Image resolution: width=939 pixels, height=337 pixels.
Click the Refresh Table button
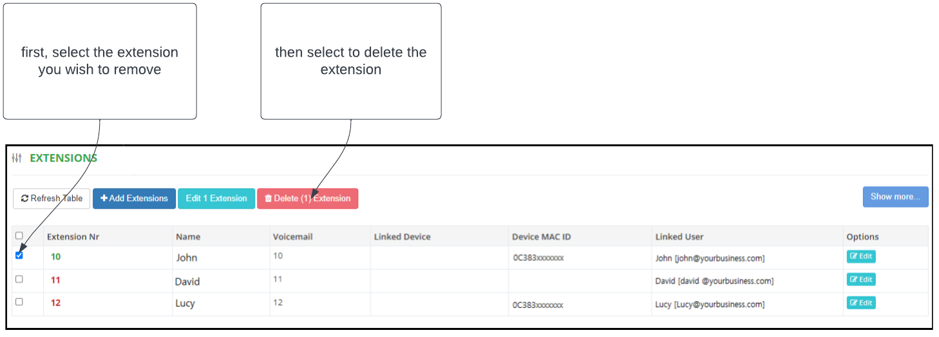(52, 198)
